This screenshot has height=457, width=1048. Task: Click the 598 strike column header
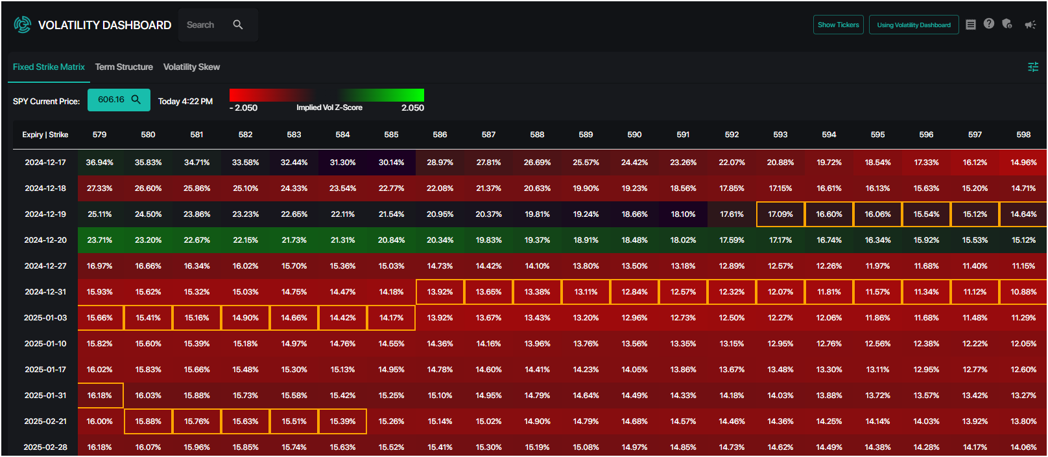(x=1023, y=135)
